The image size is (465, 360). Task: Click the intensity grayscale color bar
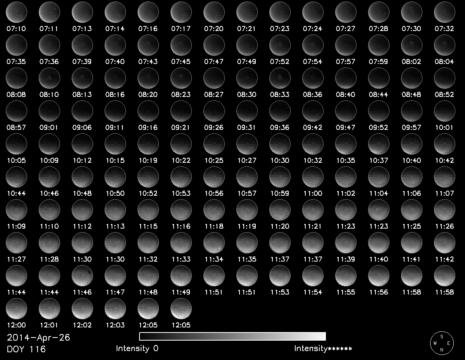point(232,336)
